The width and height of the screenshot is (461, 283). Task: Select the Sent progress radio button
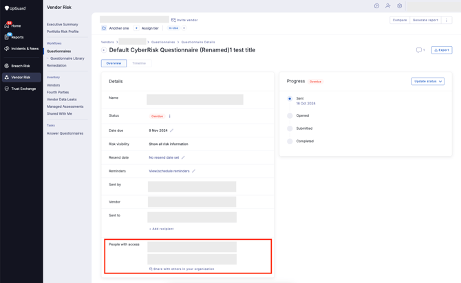click(x=290, y=99)
